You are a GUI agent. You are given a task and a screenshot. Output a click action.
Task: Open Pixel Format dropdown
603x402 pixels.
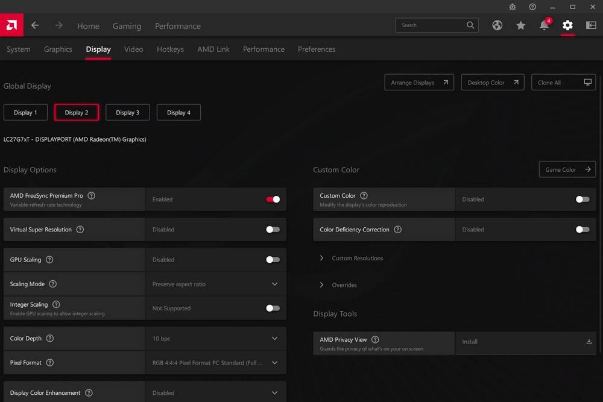216,363
